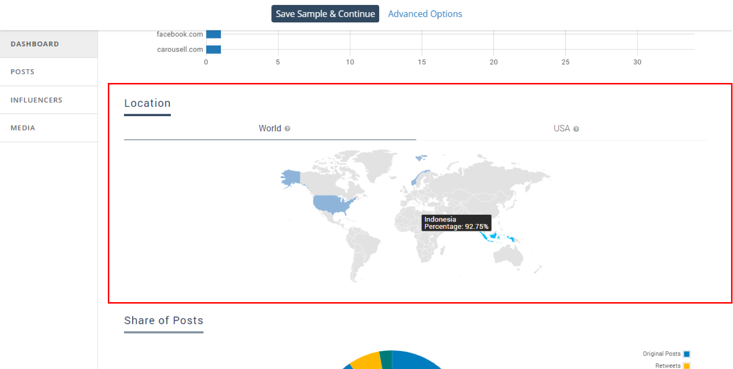Click the Location section heading

(147, 103)
